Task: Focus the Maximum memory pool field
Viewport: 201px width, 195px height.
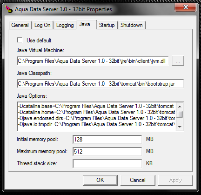Action: pyautogui.click(x=107, y=151)
